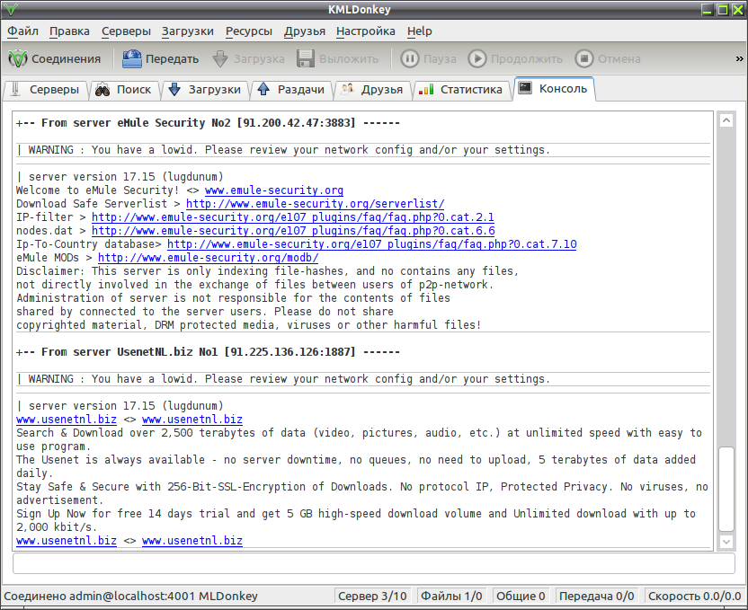Screen dimensions: 748x610
Task: Switch to the Загрузки tab
Action: 205,90
